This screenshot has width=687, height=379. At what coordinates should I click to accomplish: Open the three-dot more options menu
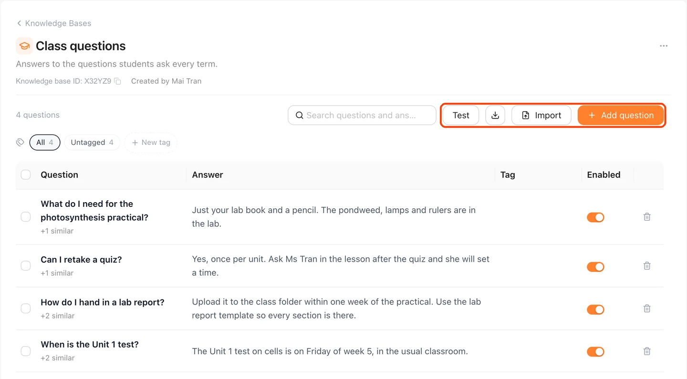[x=664, y=46]
